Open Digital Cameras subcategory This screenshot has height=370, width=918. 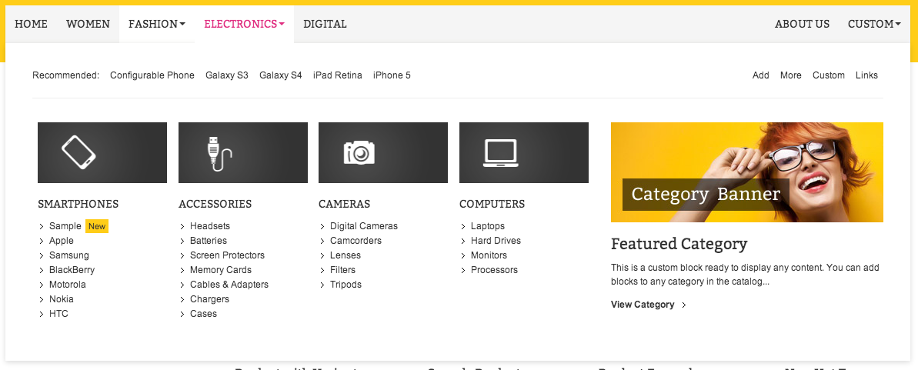[363, 226]
